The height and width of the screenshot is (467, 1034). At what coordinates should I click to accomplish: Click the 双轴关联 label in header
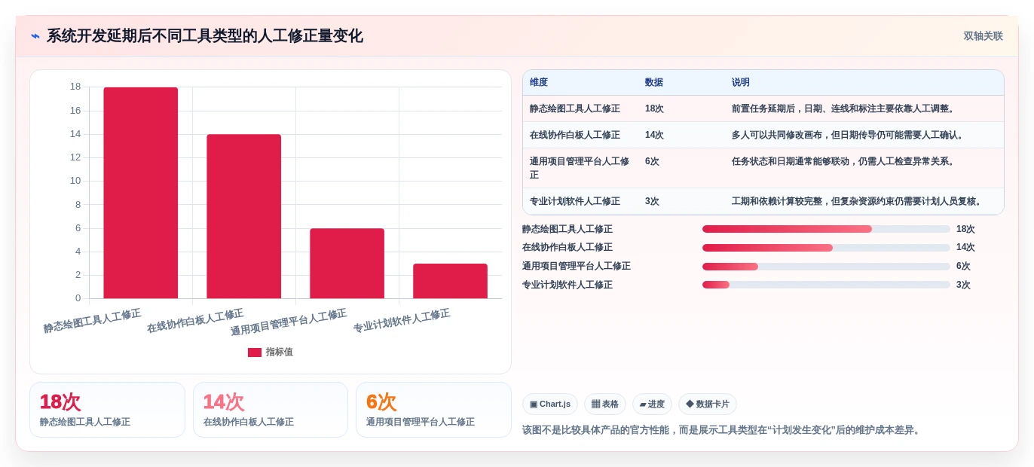pyautogui.click(x=983, y=36)
